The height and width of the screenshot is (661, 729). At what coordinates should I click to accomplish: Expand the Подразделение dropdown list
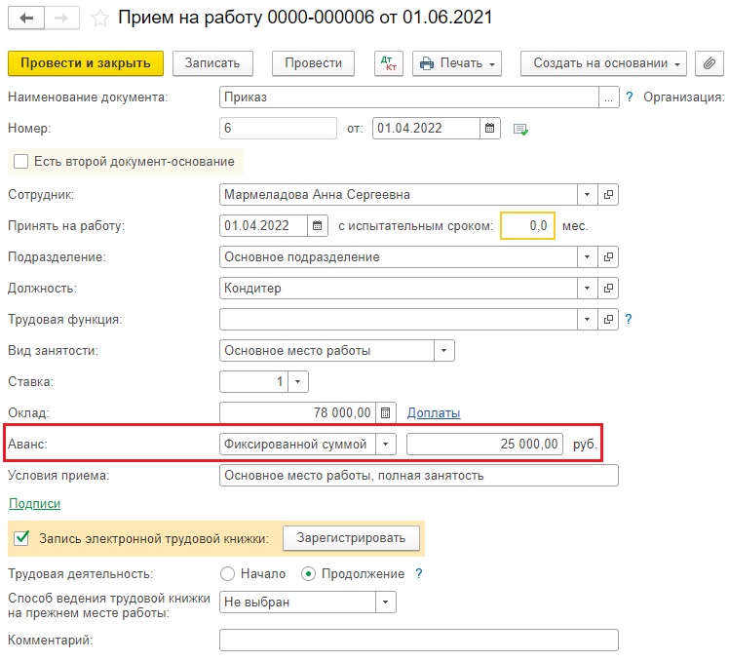point(588,256)
